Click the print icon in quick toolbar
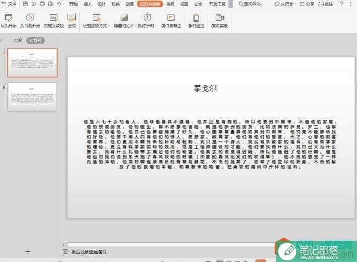Image resolution: width=357 pixels, height=262 pixels. point(42,4)
